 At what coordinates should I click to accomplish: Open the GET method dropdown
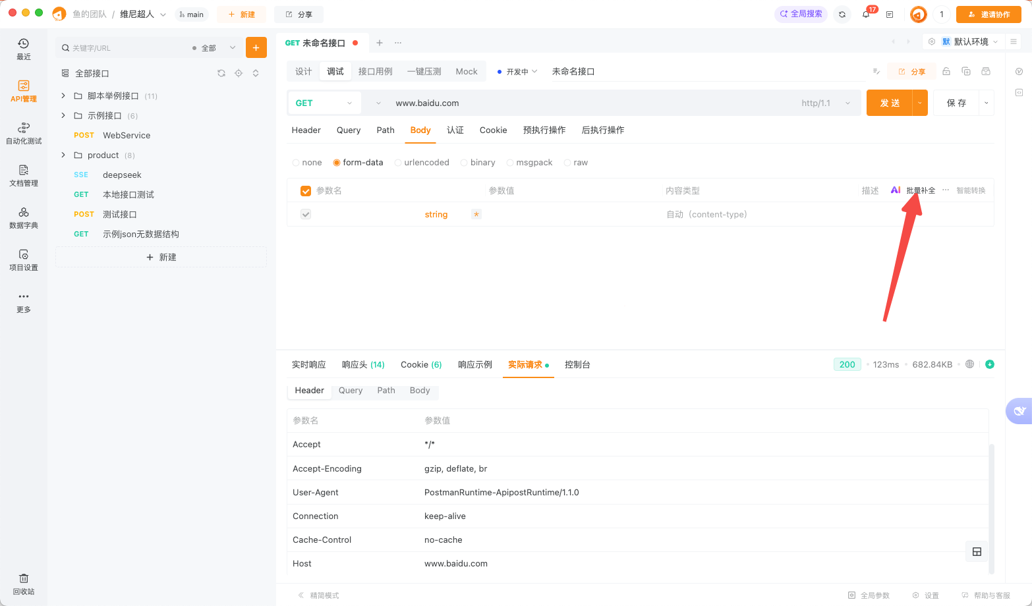pyautogui.click(x=325, y=103)
